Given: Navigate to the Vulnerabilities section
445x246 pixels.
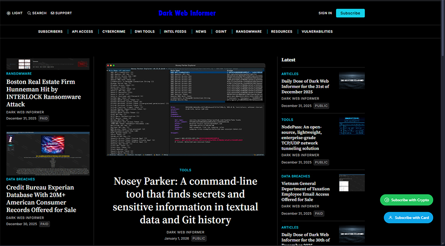Looking at the screenshot, I should click(x=317, y=32).
